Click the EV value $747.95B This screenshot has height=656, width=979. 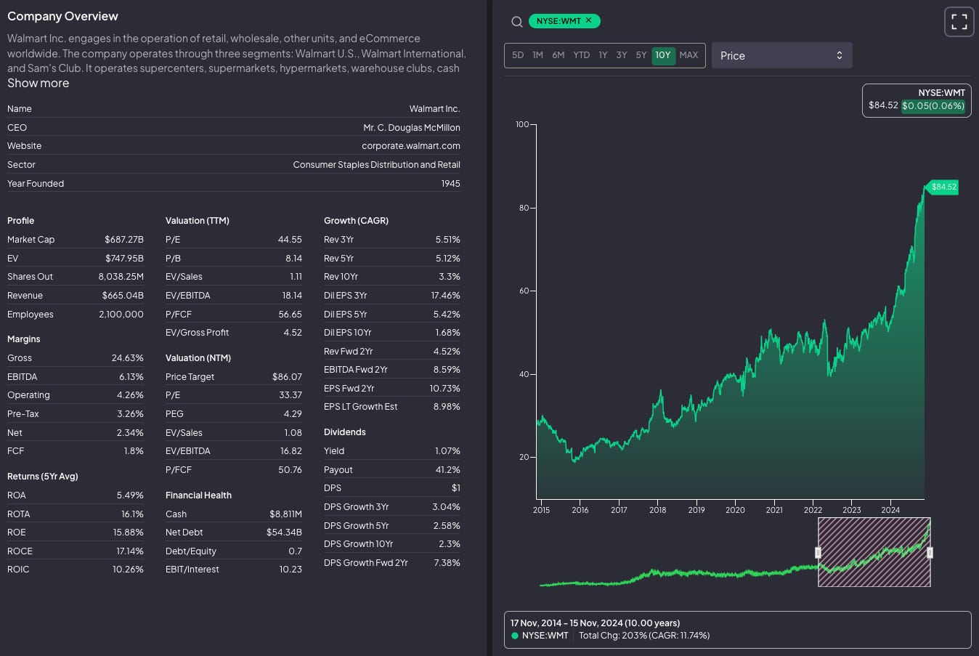[x=124, y=259]
